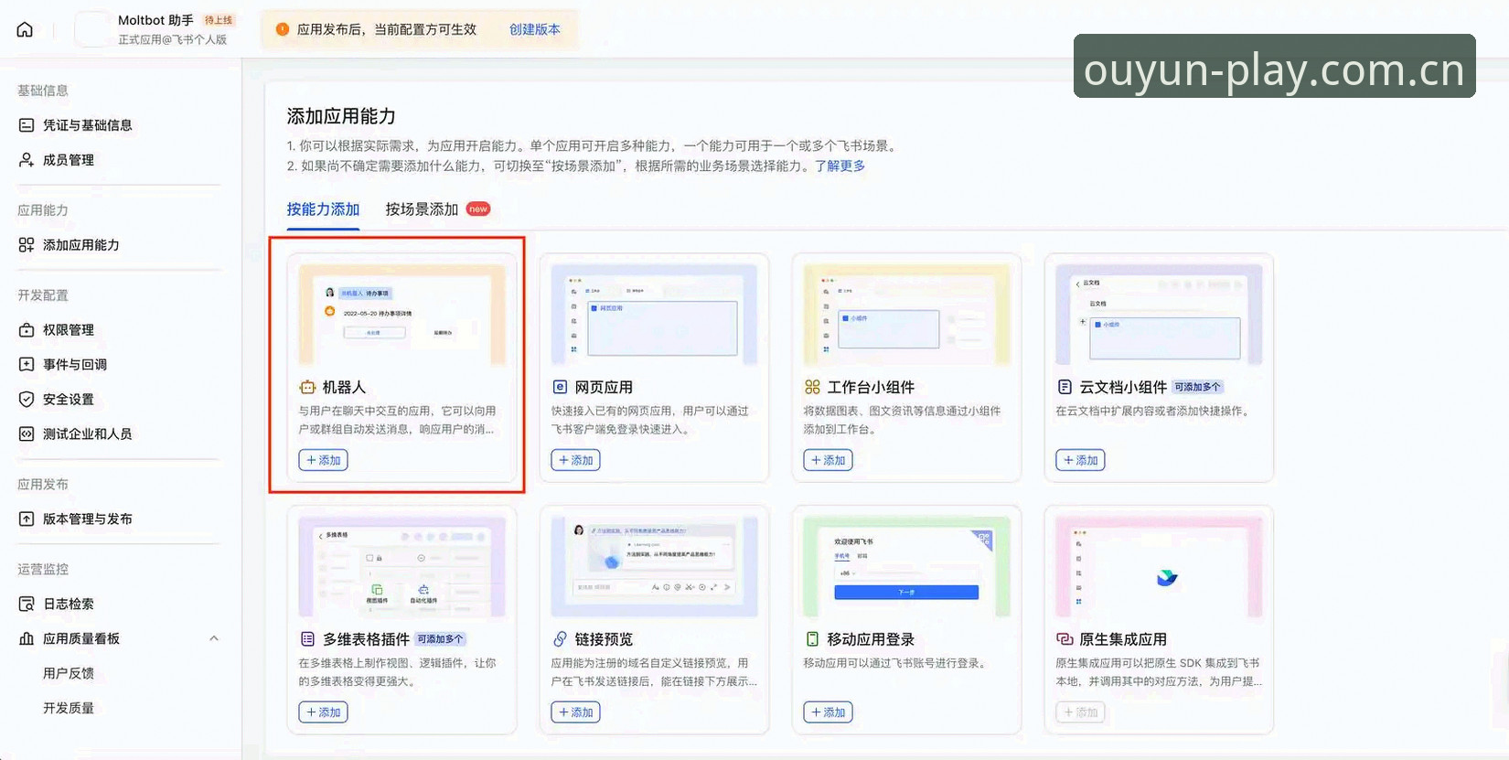Click the 了解更多 link
The height and width of the screenshot is (760, 1509).
click(840, 166)
